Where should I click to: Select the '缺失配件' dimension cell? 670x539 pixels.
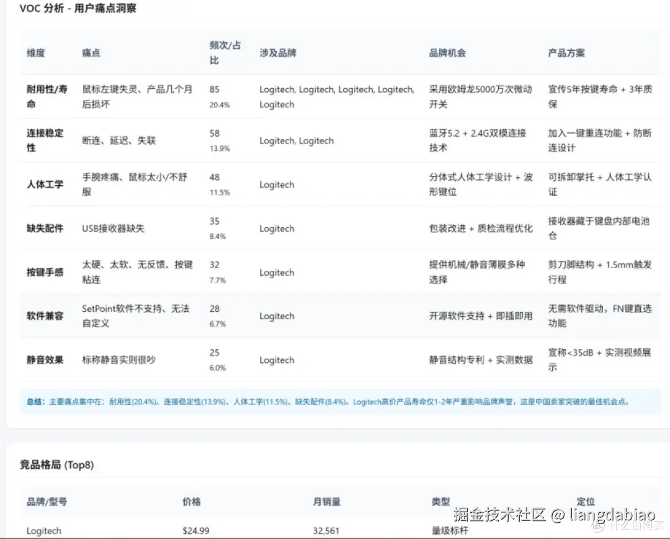pos(45,229)
